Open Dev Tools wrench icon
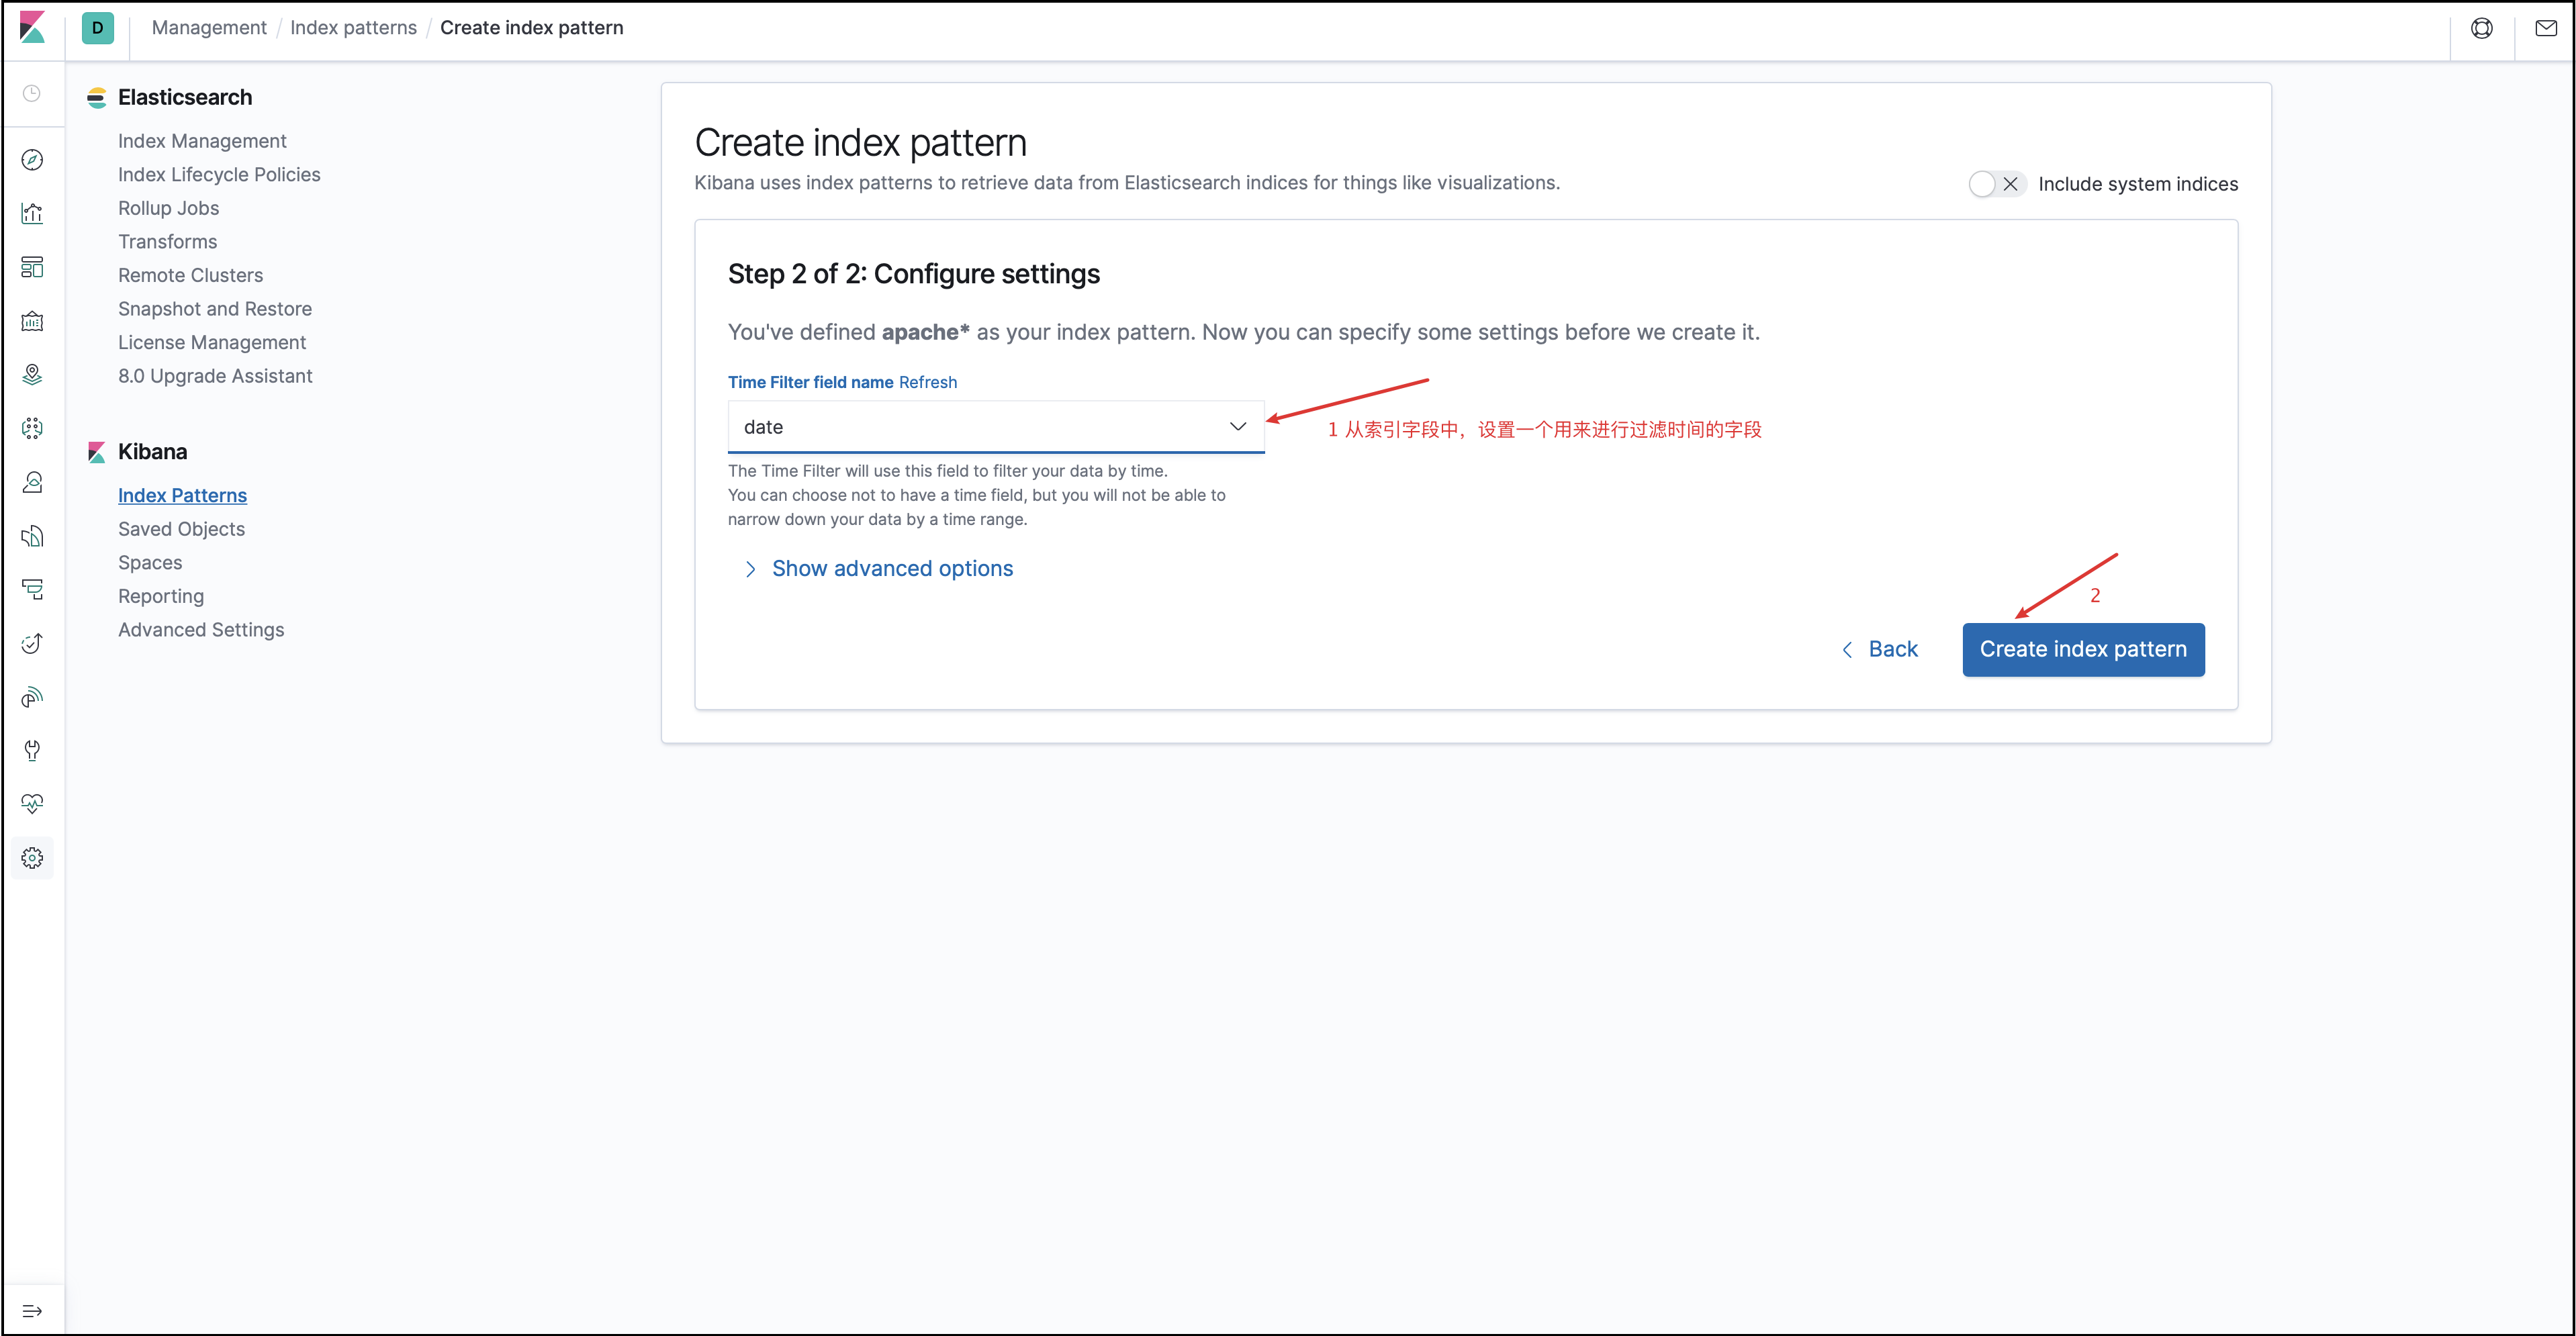This screenshot has height=1336, width=2576. coord(32,750)
